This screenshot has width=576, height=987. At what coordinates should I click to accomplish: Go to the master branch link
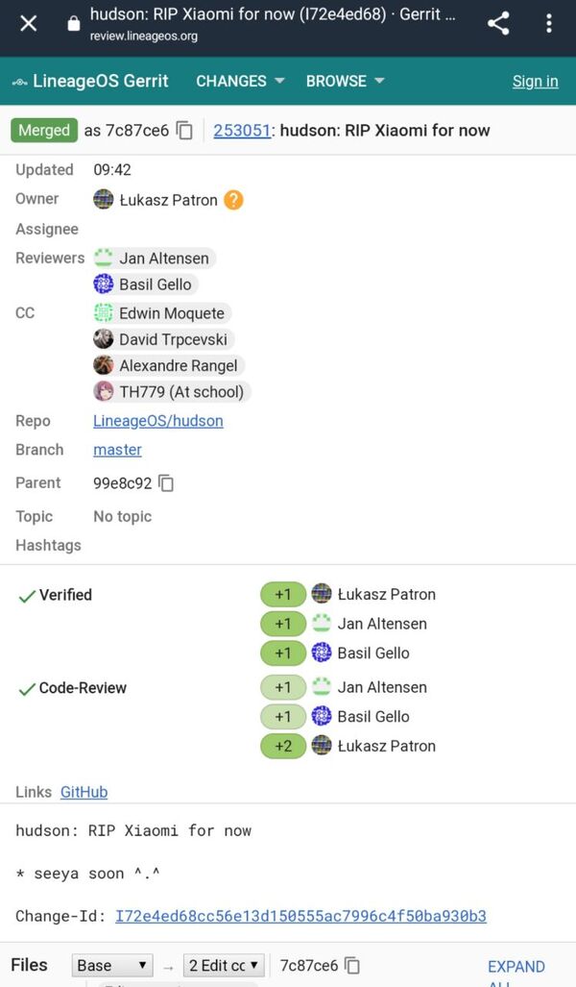point(117,450)
